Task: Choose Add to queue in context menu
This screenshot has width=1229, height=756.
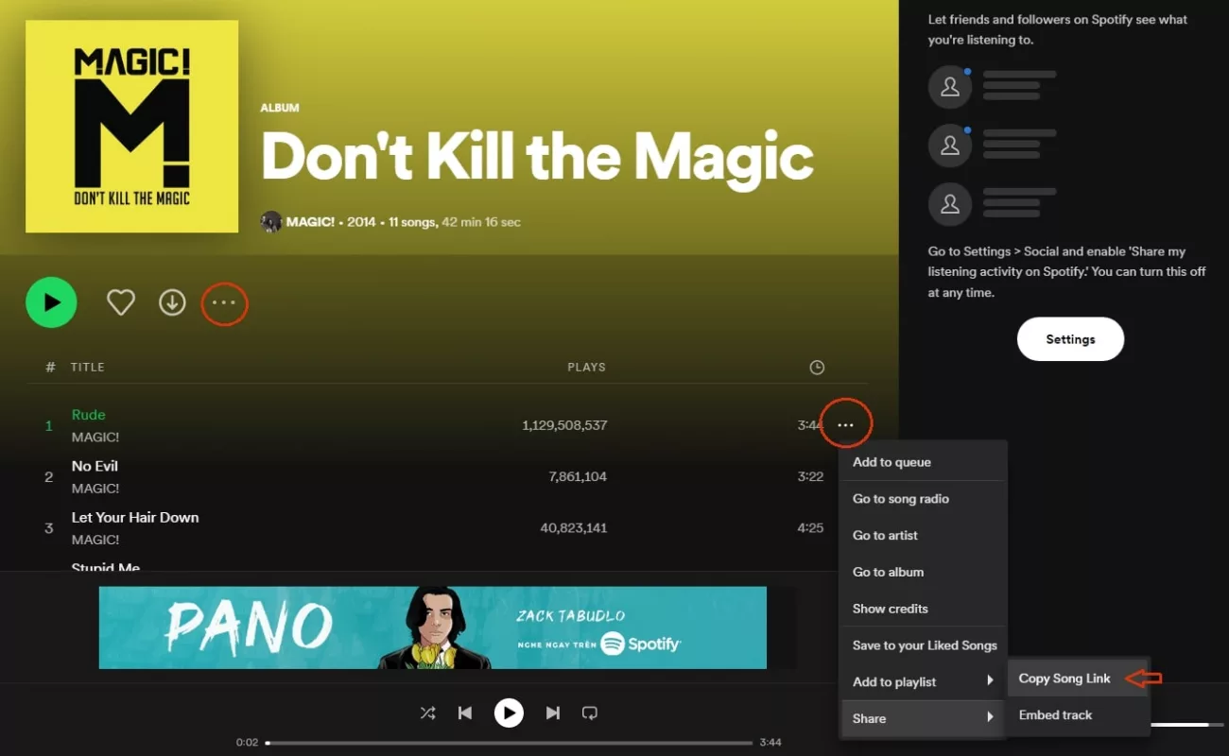Action: [923, 462]
